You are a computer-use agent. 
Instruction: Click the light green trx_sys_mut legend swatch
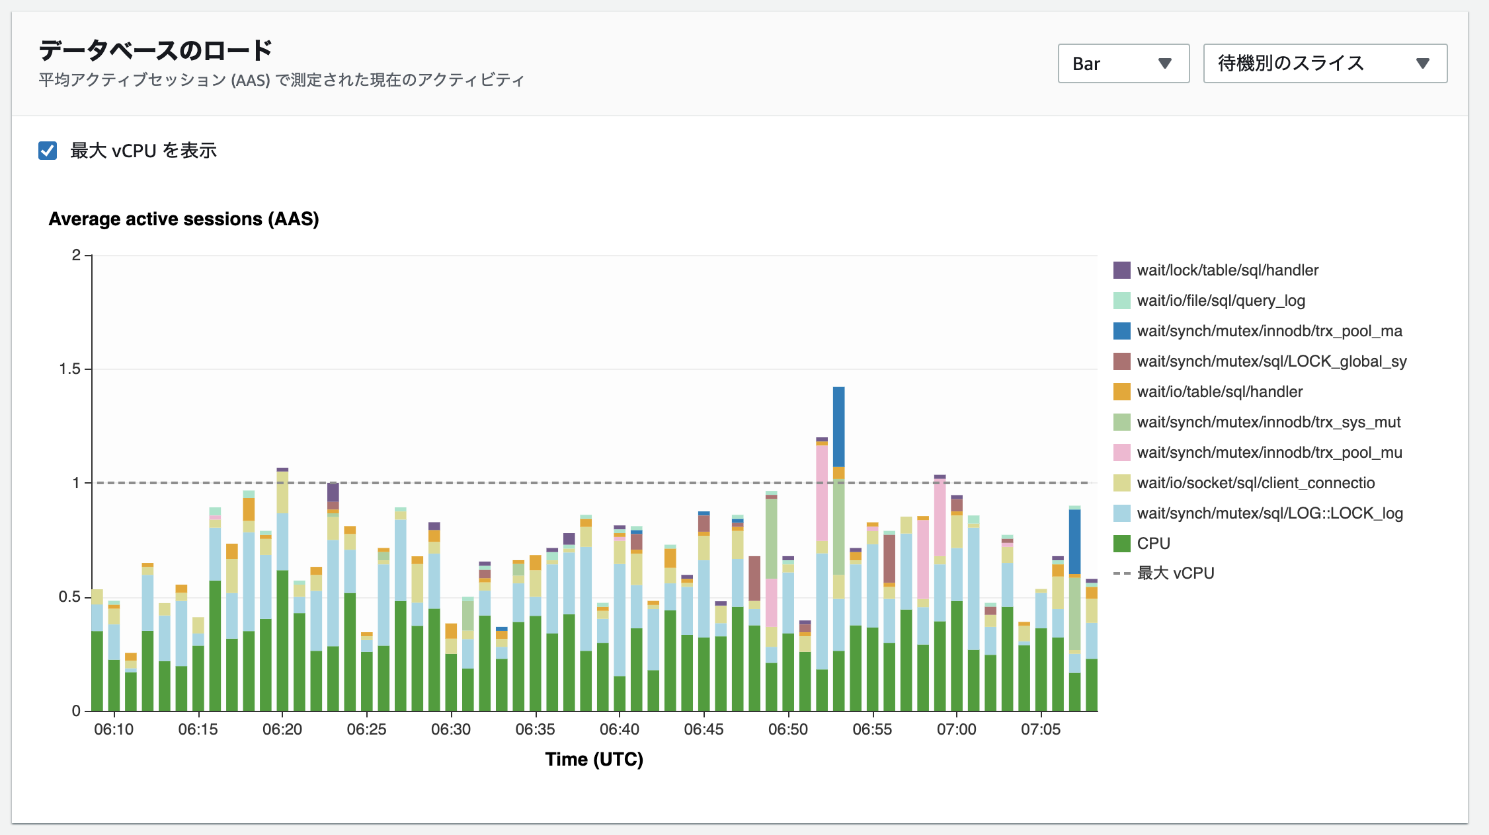[1121, 422]
